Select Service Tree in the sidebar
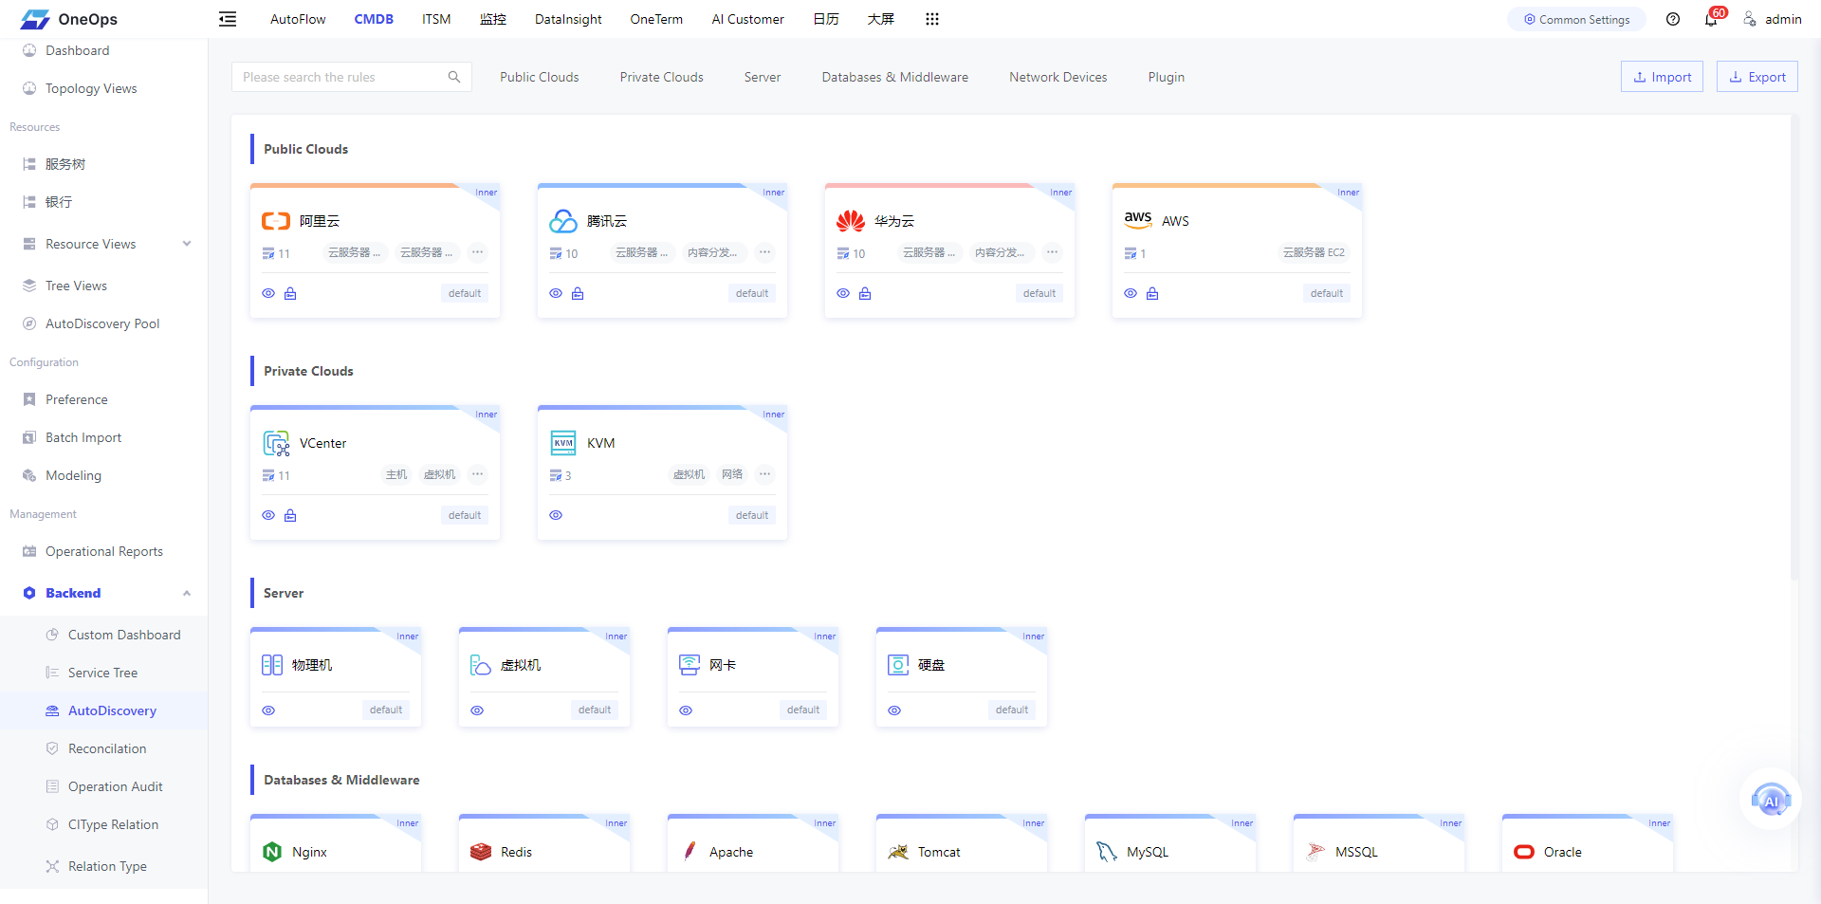 pyautogui.click(x=103, y=673)
